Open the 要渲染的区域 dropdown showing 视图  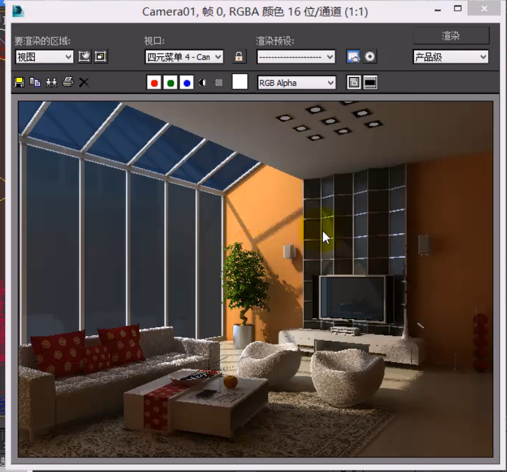point(44,57)
